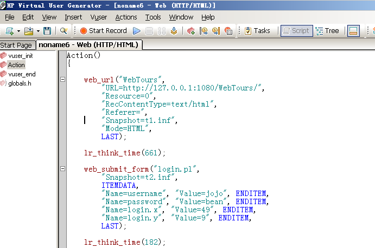Save the script with the floppy icon
The height and width of the screenshot is (248, 375).
coord(47,31)
